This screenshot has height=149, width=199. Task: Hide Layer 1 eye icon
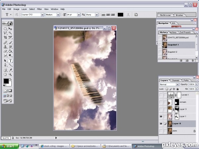[x=161, y=116]
